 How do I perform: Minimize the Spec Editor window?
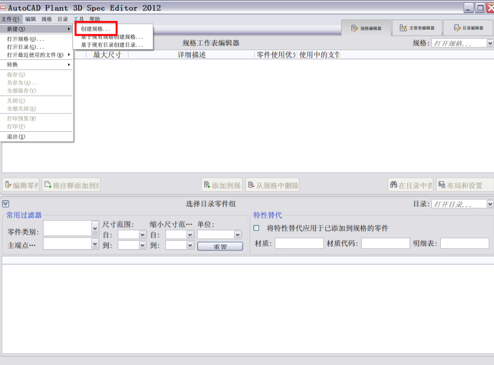coord(468,8)
